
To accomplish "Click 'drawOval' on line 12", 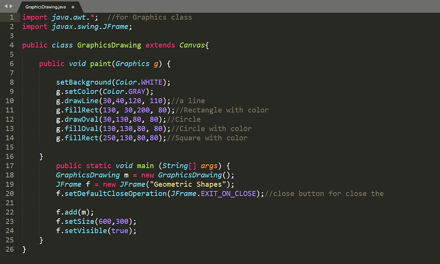I will 81,119.
